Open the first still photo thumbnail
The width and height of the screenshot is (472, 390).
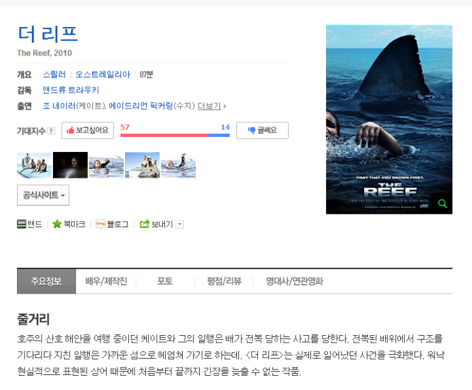pos(34,165)
